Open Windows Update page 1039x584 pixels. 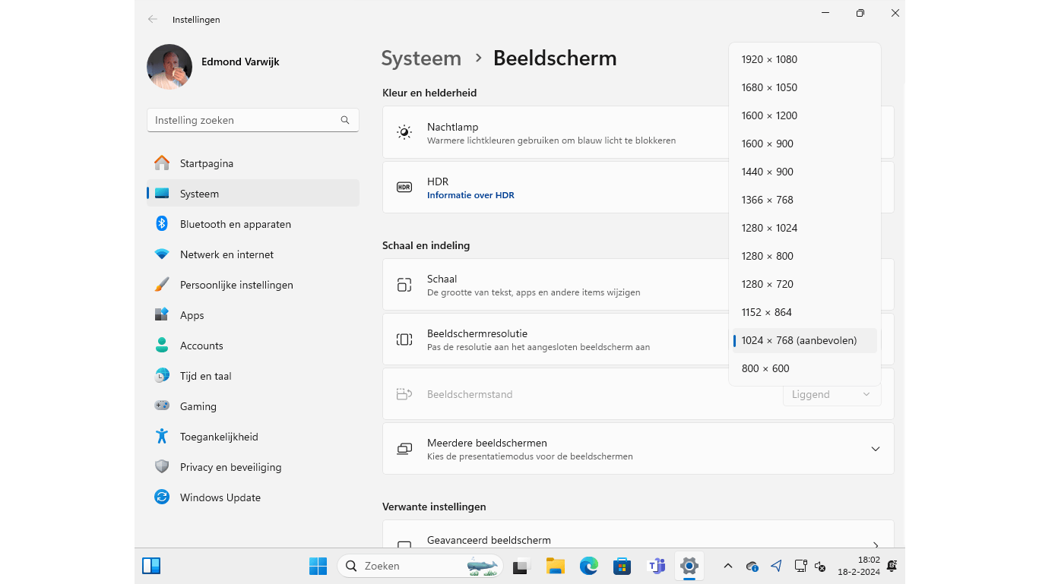pyautogui.click(x=220, y=497)
